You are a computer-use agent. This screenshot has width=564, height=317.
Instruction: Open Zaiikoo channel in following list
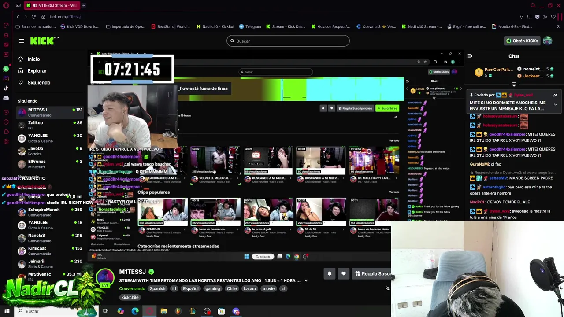50,125
